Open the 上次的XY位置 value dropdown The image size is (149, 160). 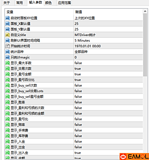point(108,18)
